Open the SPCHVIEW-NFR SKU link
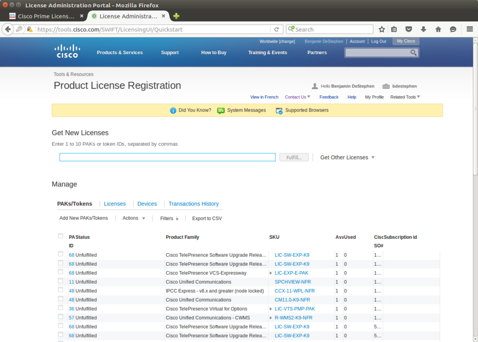Image resolution: width=478 pixels, height=342 pixels. pos(293,282)
